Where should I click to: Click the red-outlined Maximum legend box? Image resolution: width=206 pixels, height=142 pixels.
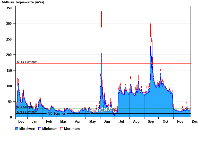click(x=62, y=129)
